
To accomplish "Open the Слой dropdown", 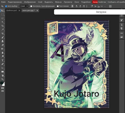I will coord(24,6).
